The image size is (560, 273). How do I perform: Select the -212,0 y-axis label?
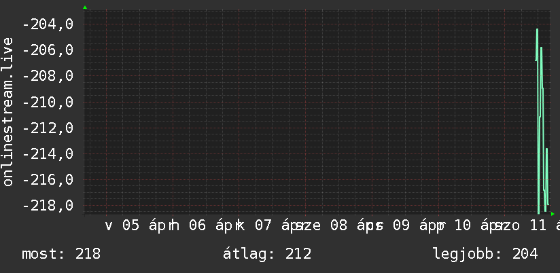coord(48,128)
